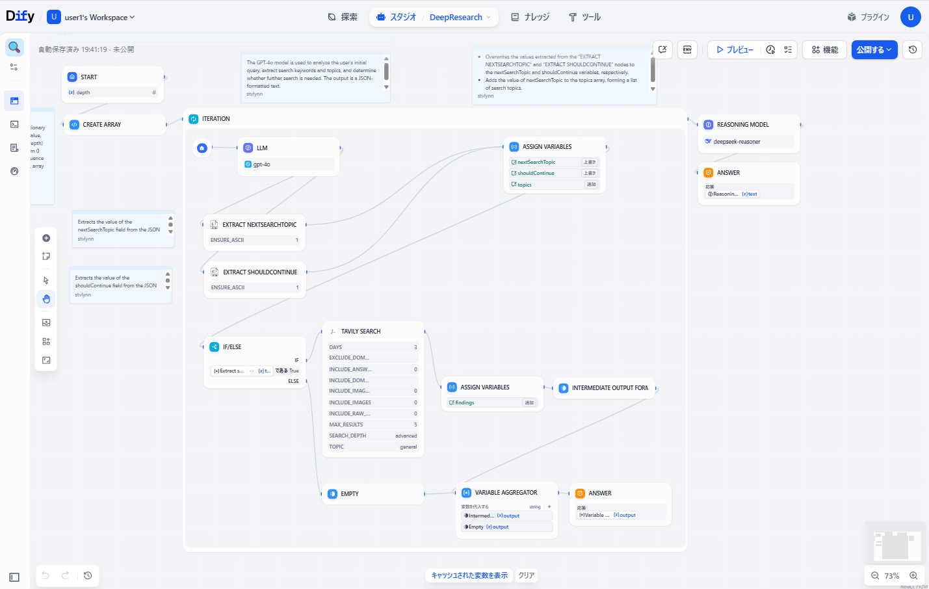The height and width of the screenshot is (589, 929).
Task: Open the checklist icon beside preview
Action: pyautogui.click(x=788, y=49)
